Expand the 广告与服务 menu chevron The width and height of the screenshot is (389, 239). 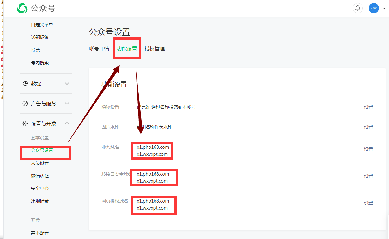pos(67,104)
